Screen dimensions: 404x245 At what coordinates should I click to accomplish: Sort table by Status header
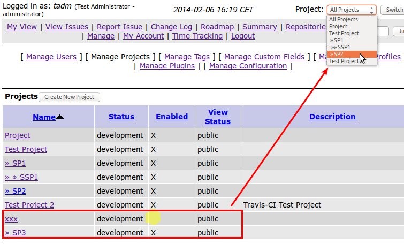coord(121,117)
